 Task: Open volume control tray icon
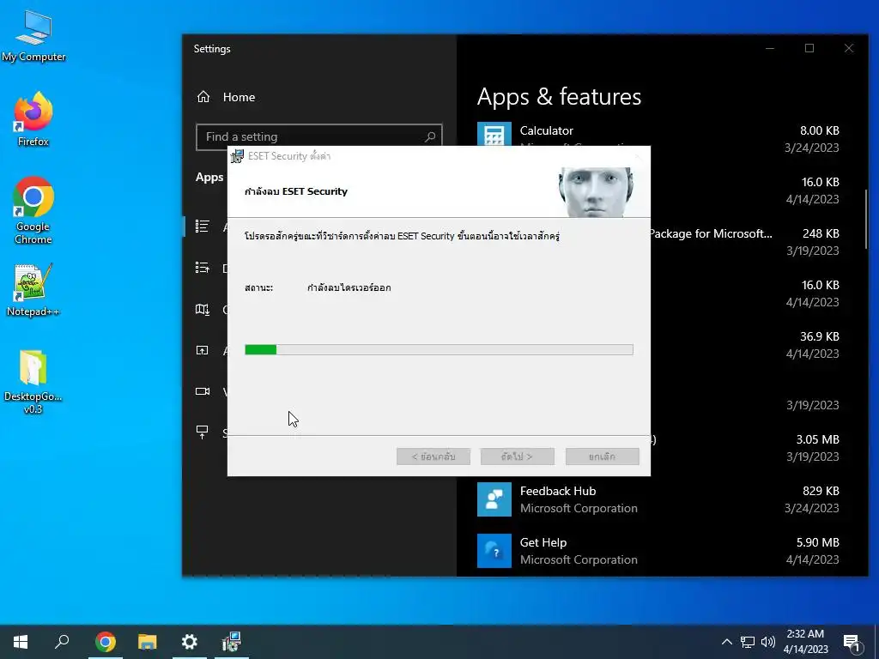point(768,642)
